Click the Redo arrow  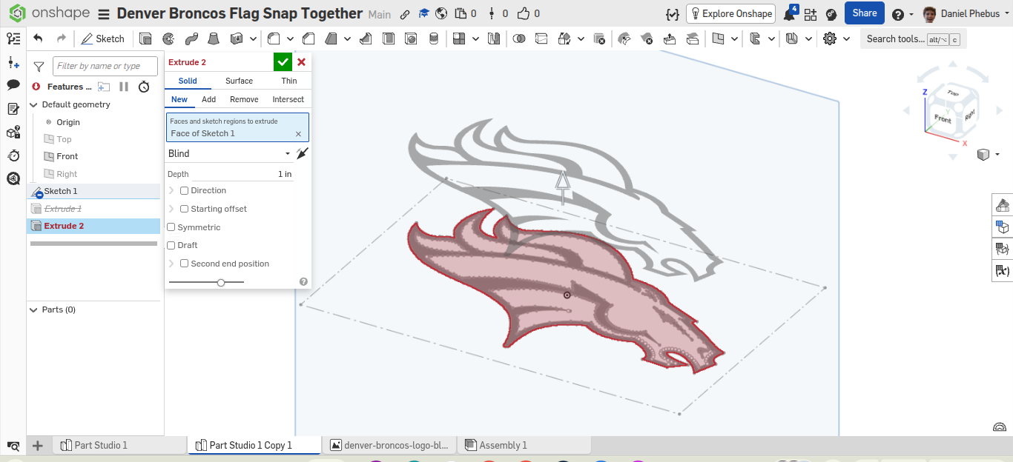(62, 38)
